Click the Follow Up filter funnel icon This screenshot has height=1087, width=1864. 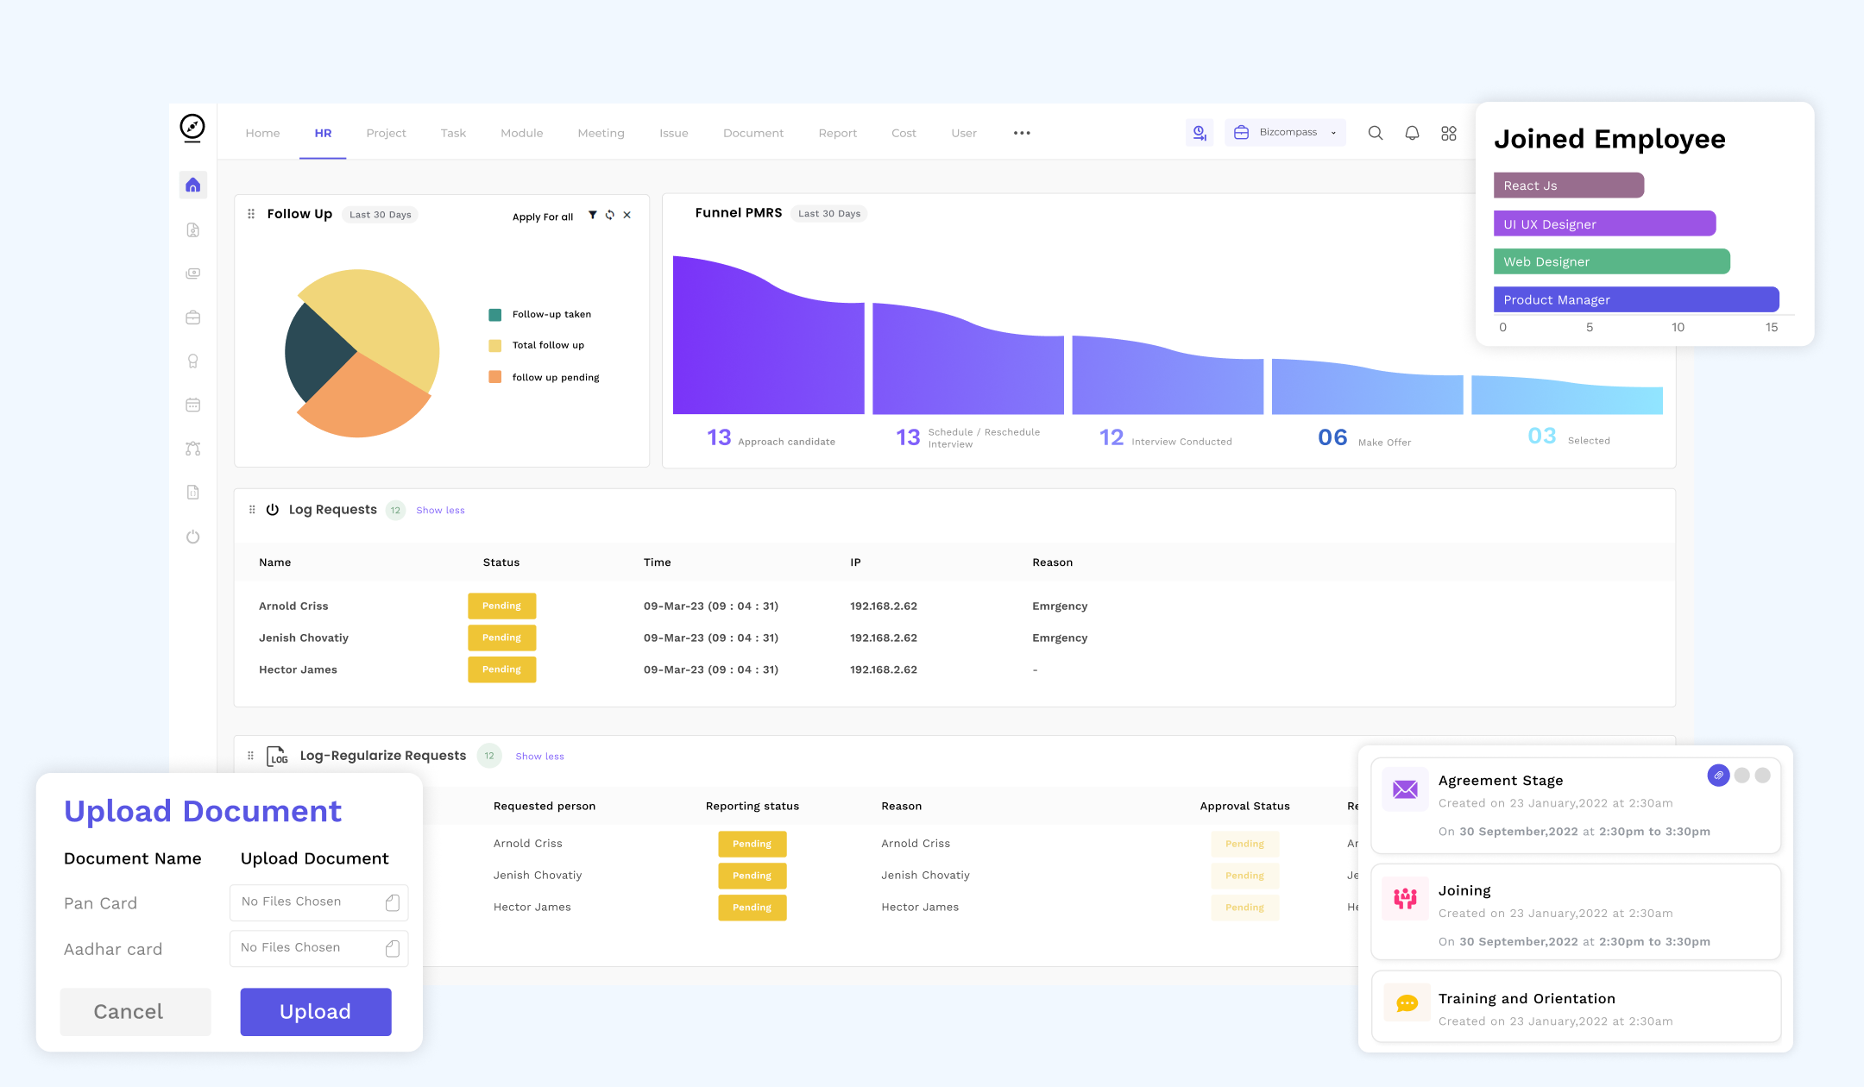593,215
